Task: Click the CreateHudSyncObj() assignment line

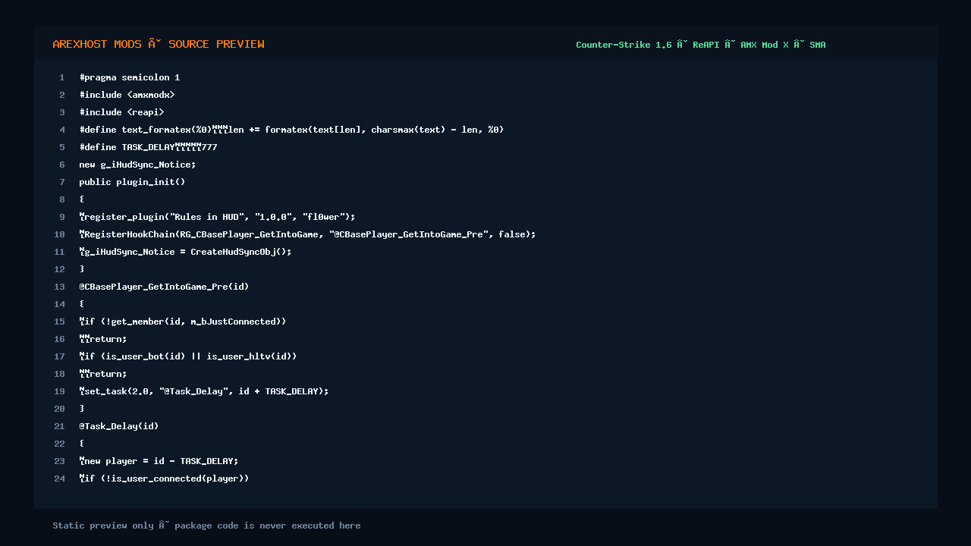Action: [185, 252]
